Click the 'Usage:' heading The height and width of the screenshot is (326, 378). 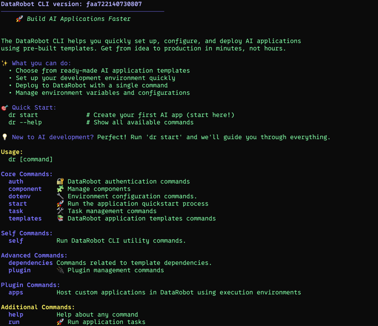12,152
